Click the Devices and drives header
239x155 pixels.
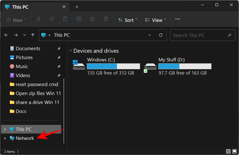96,51
